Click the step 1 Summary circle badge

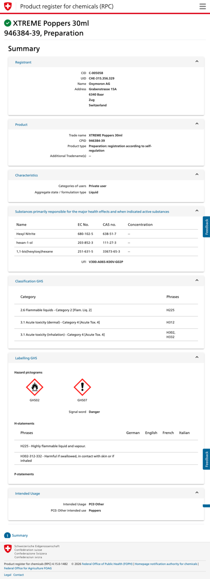[x=7, y=535]
